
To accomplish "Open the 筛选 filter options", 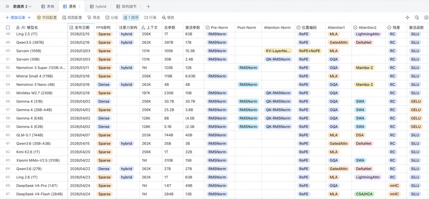I will tap(94, 17).
